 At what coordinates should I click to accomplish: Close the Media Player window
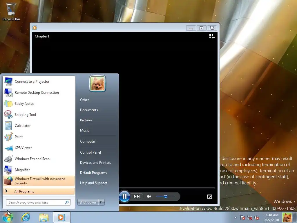212,28
